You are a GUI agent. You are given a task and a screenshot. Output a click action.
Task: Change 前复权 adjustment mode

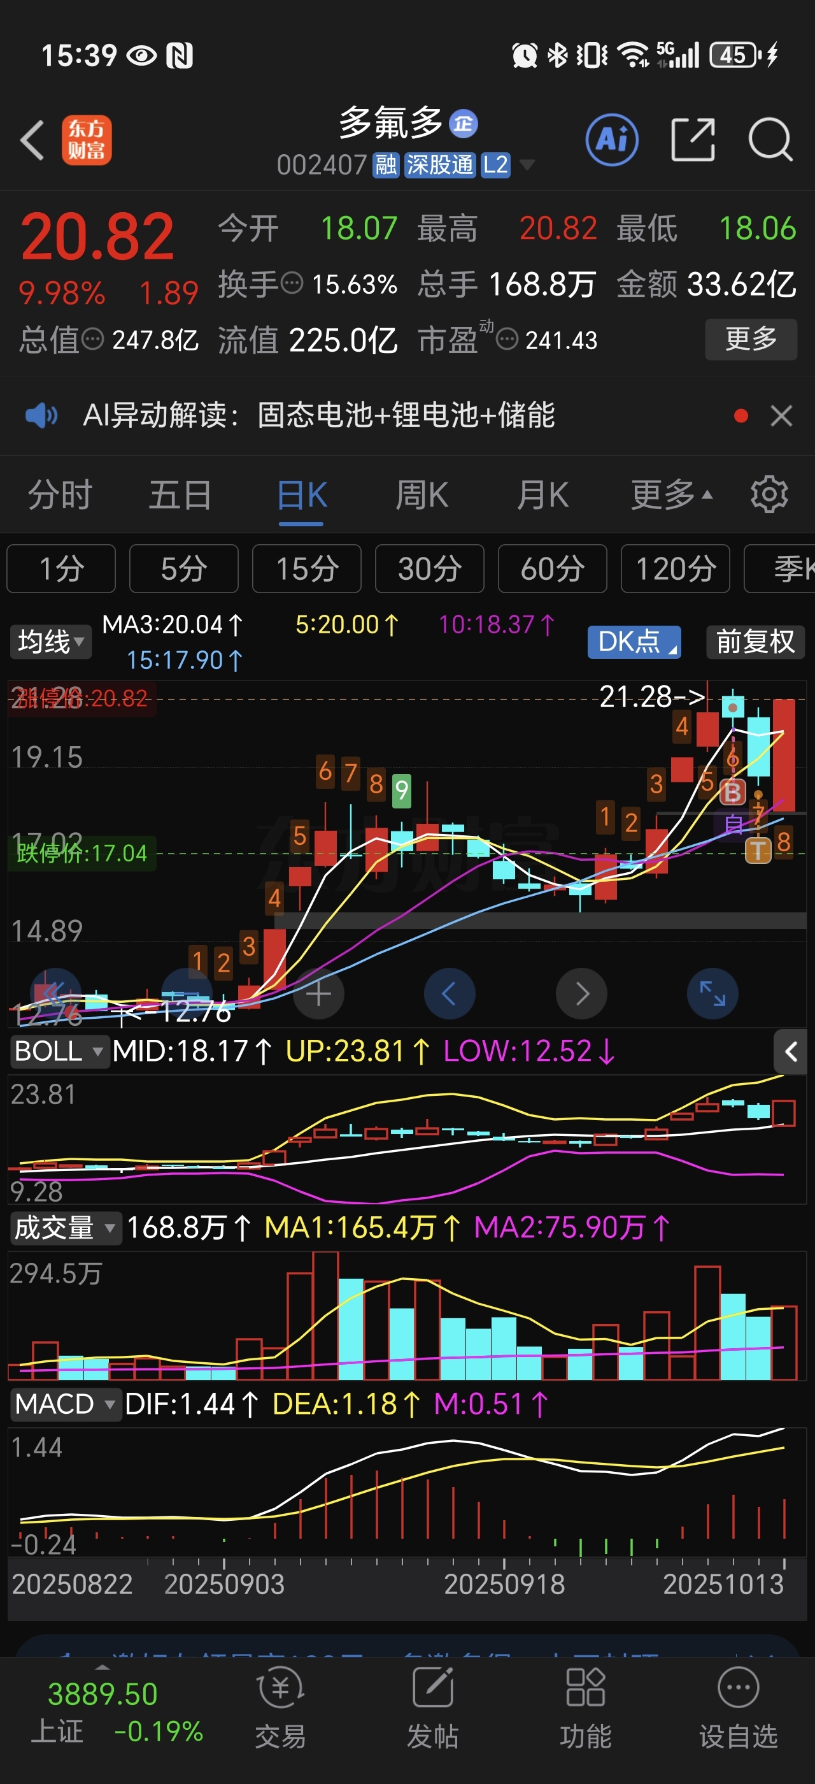[x=756, y=642]
